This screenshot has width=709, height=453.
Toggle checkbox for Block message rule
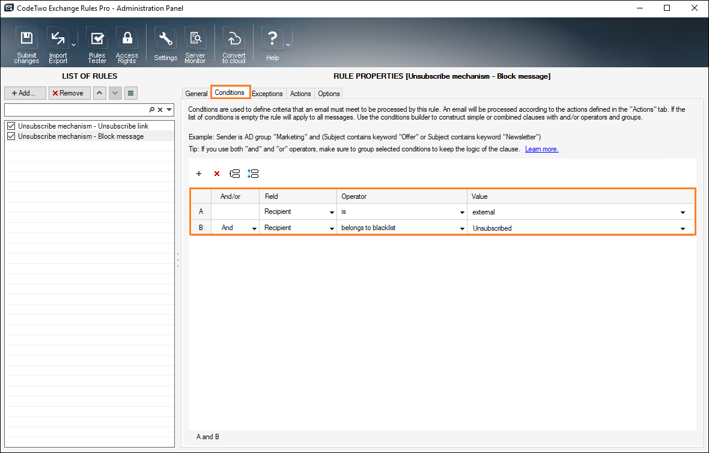(11, 136)
